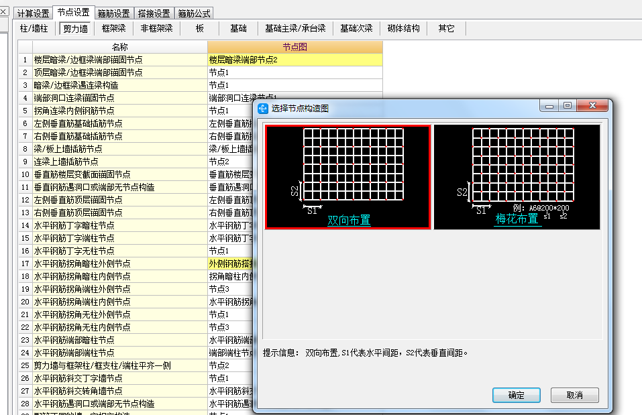Select the 板 category
The height and width of the screenshot is (415, 642).
[200, 28]
